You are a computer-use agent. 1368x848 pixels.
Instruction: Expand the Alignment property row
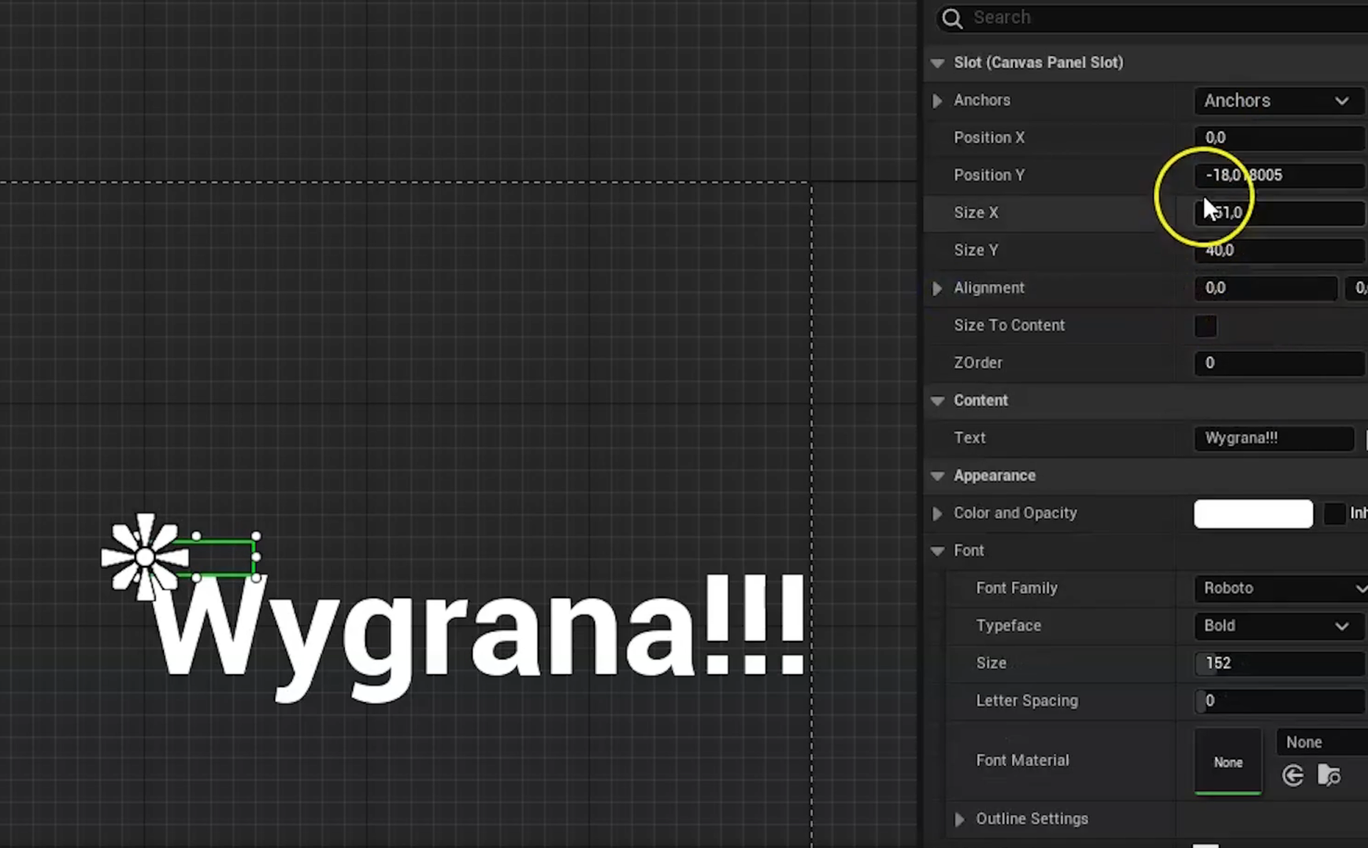pos(936,289)
